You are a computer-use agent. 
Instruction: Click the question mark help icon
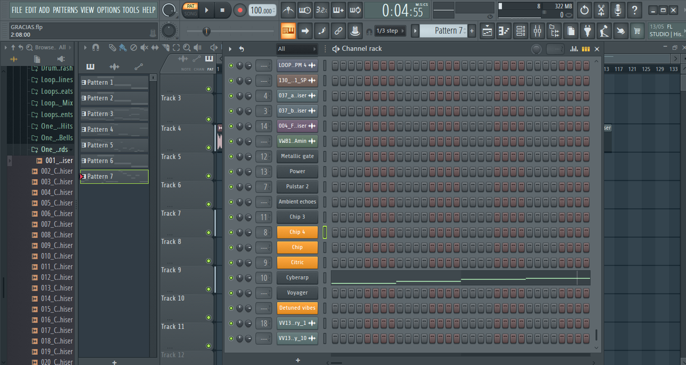[634, 10]
